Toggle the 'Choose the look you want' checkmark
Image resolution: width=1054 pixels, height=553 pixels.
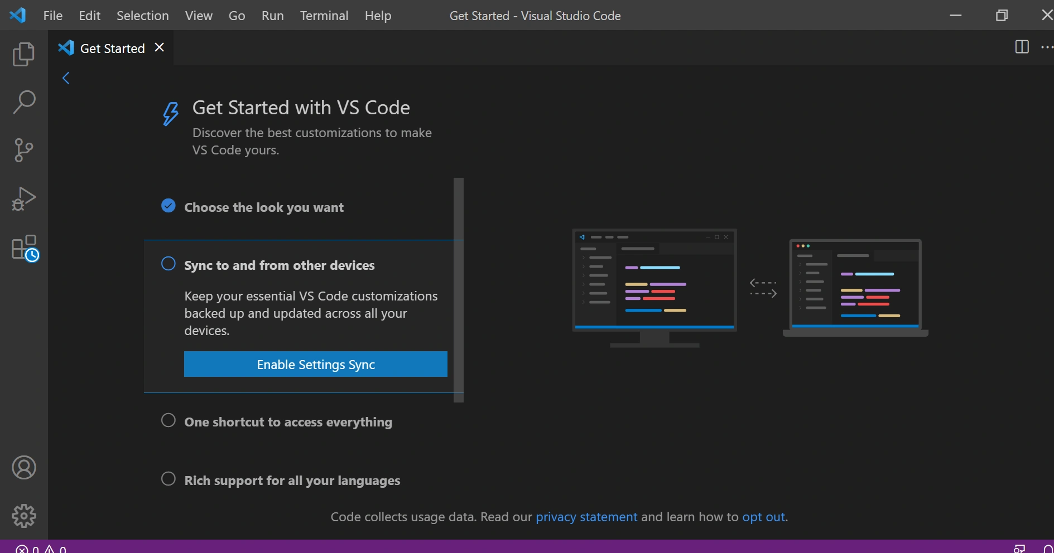click(169, 206)
